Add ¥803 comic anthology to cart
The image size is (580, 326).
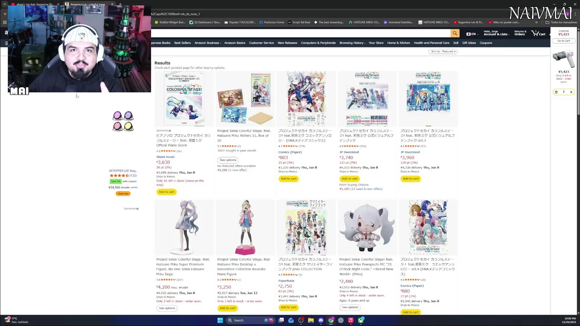coord(288,178)
